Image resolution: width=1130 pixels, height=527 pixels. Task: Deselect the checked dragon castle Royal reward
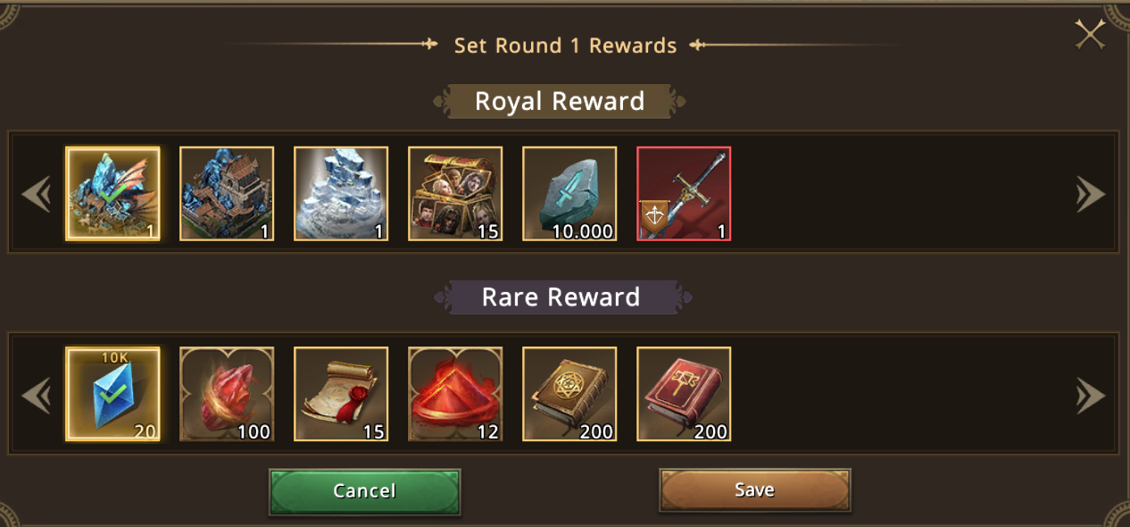pos(112,194)
